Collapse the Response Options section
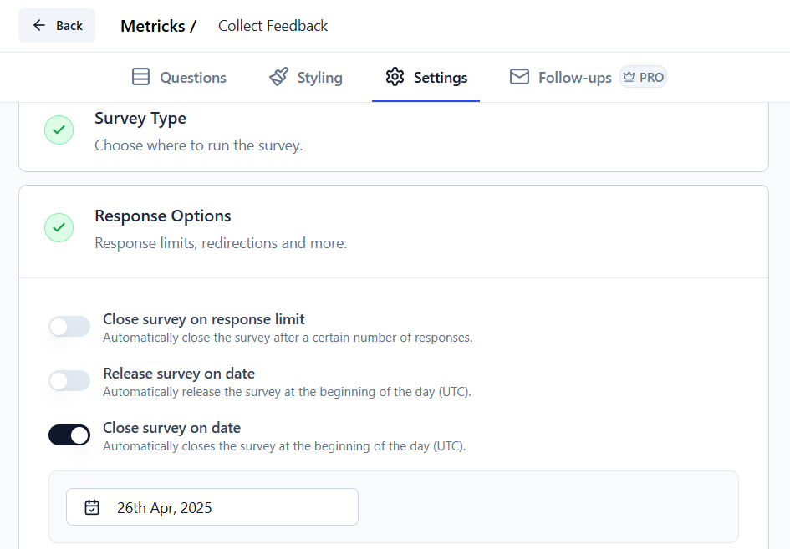 pos(163,216)
